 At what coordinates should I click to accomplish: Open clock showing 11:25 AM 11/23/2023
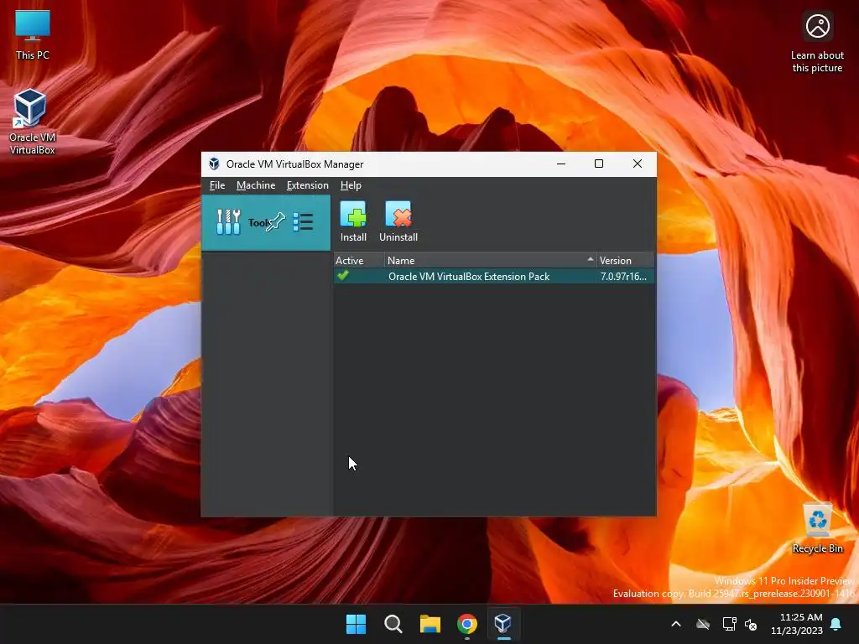pyautogui.click(x=797, y=624)
